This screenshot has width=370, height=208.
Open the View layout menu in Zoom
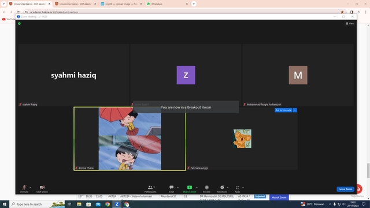tap(350, 24)
